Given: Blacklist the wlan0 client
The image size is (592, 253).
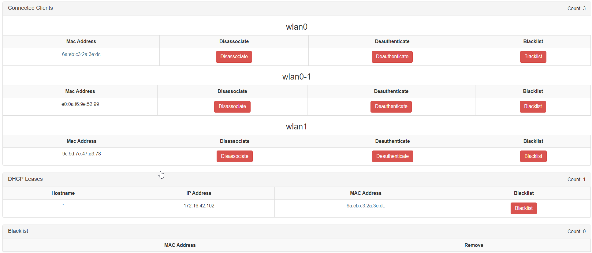Looking at the screenshot, I should [x=533, y=57].
